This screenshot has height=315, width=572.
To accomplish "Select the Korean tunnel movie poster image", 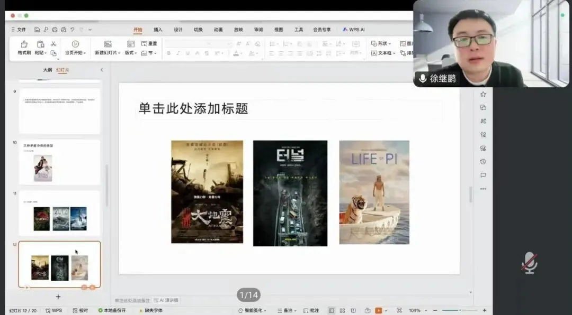I will (290, 193).
